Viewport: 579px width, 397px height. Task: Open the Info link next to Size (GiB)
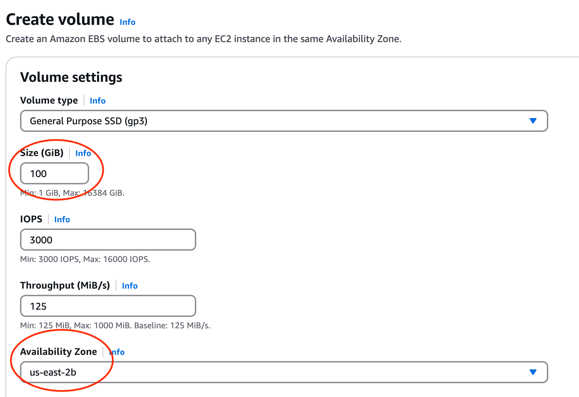pyautogui.click(x=83, y=153)
